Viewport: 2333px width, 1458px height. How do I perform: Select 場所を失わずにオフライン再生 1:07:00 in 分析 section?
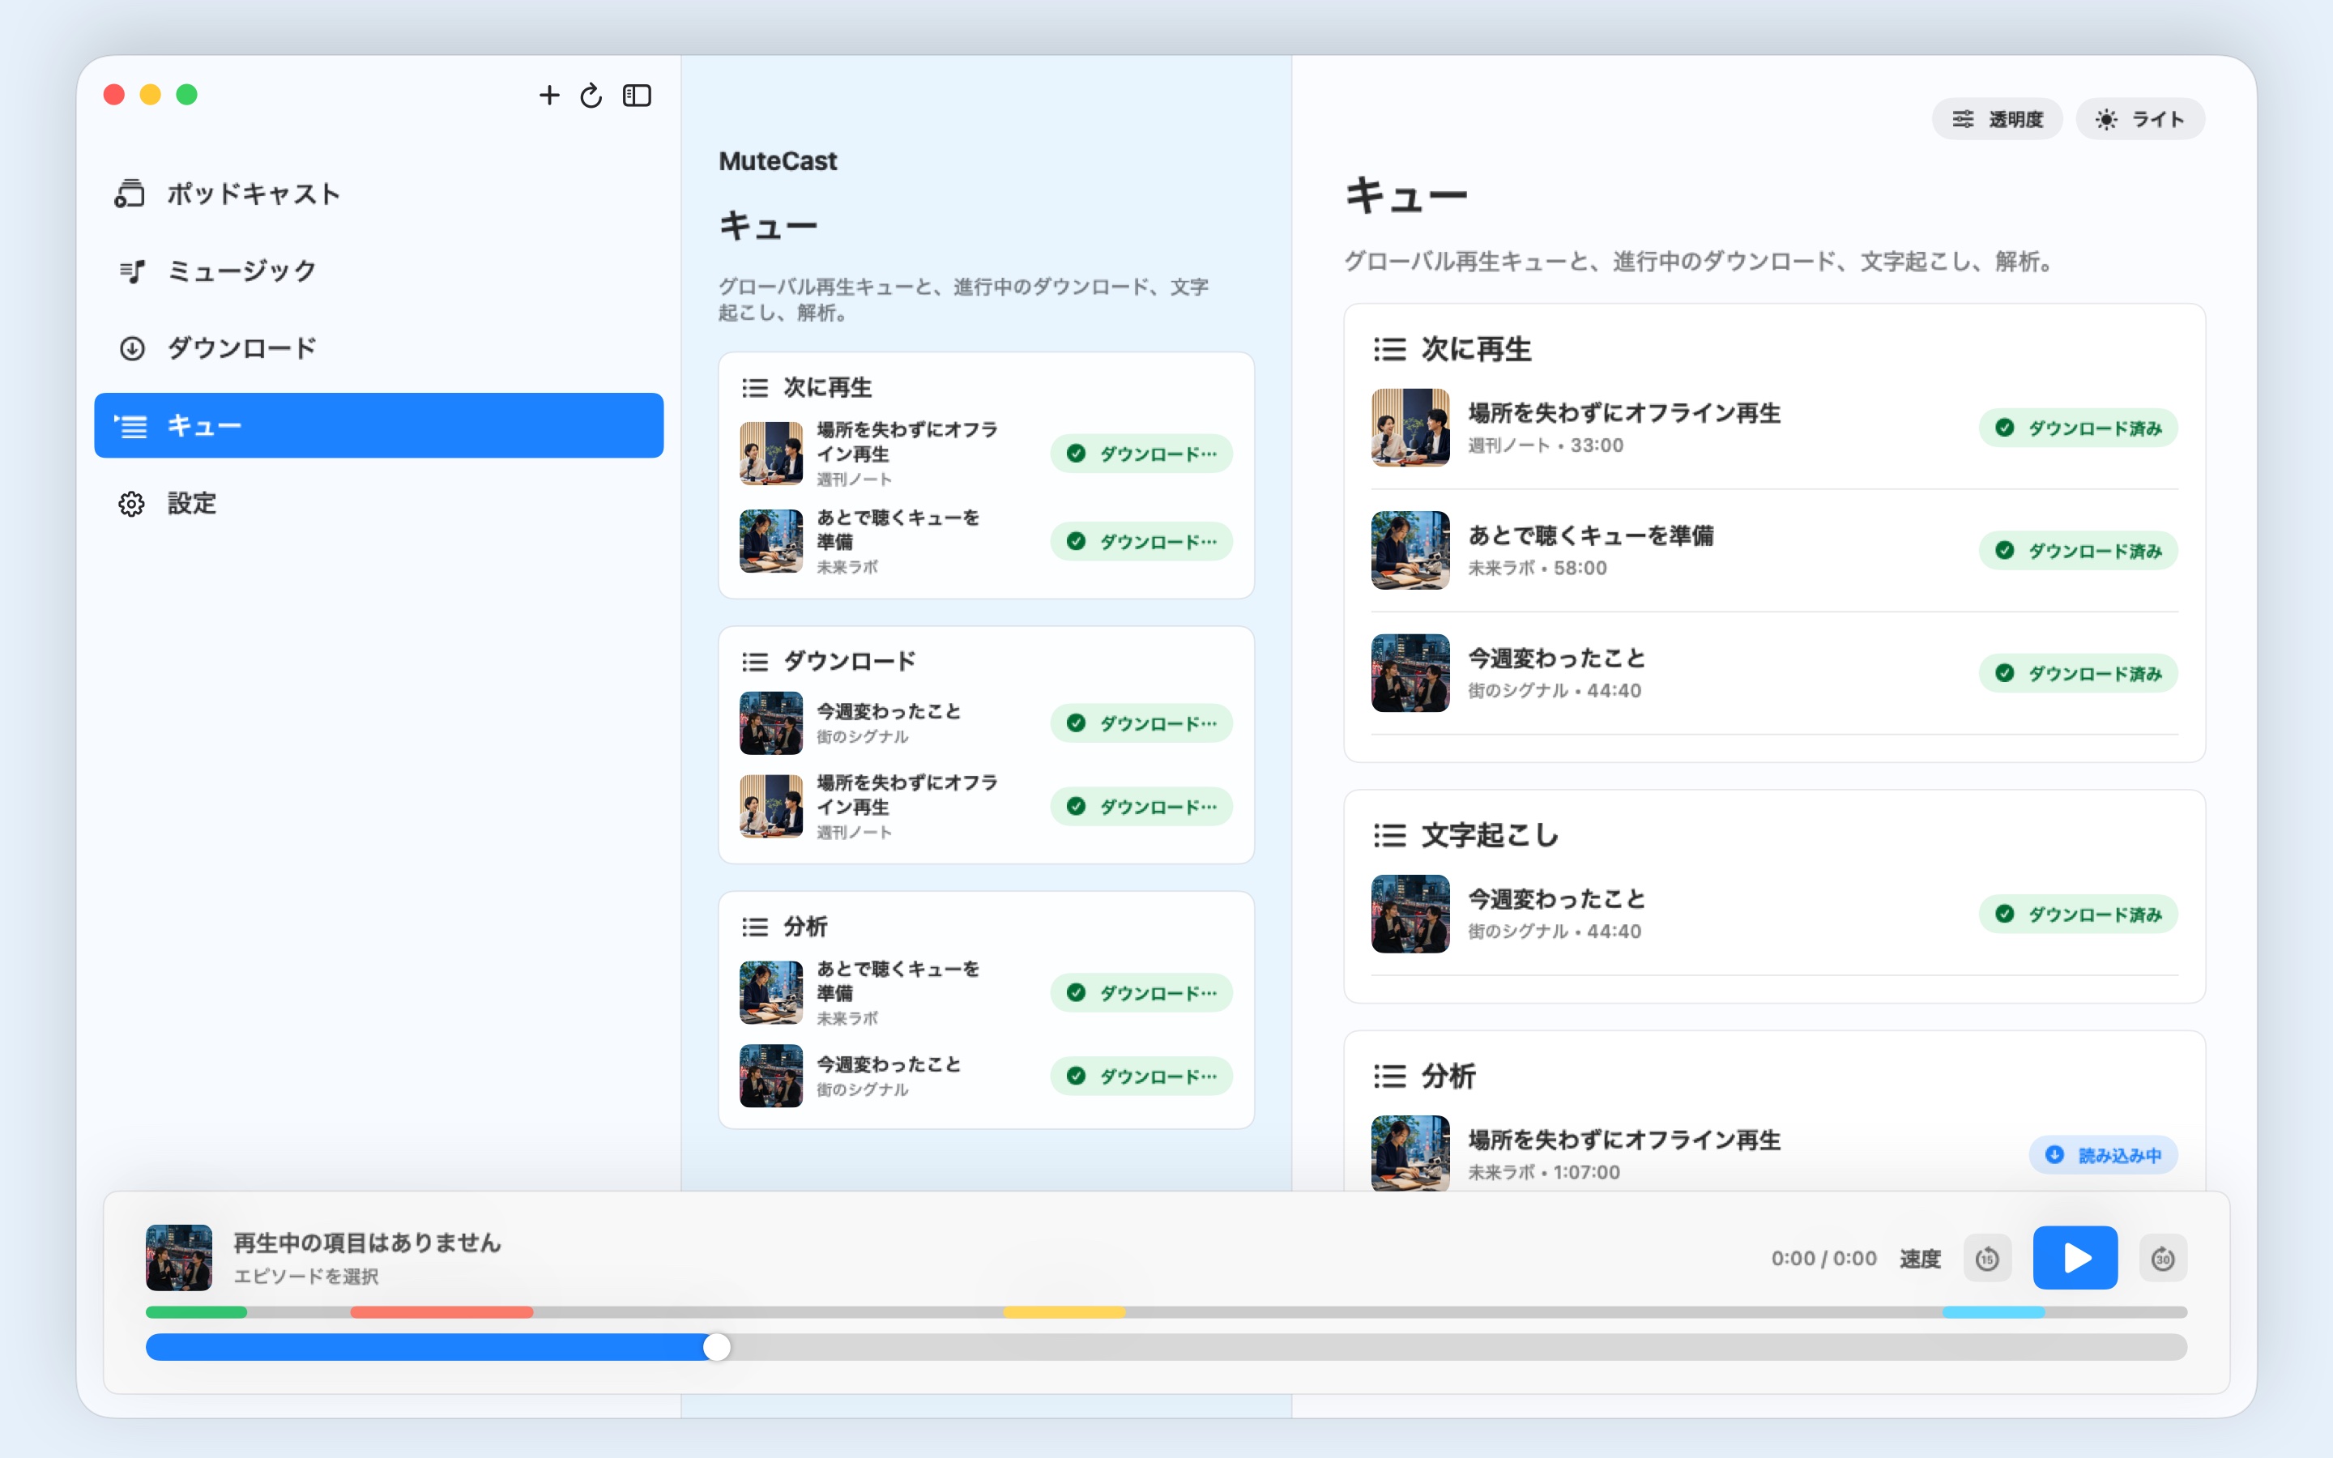click(1774, 1154)
